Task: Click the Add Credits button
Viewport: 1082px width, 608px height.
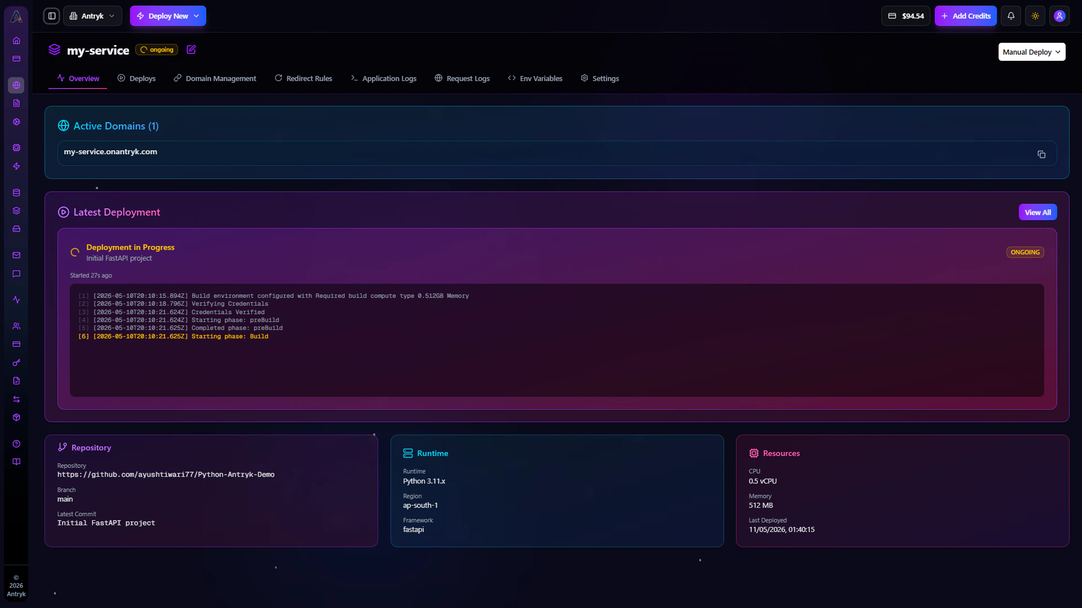Action: 966,16
